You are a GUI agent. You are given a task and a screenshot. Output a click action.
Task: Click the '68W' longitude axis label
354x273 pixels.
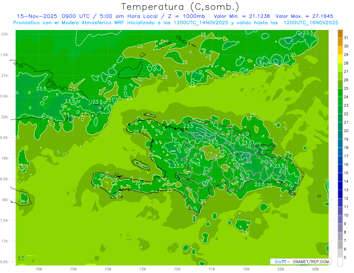(315, 269)
